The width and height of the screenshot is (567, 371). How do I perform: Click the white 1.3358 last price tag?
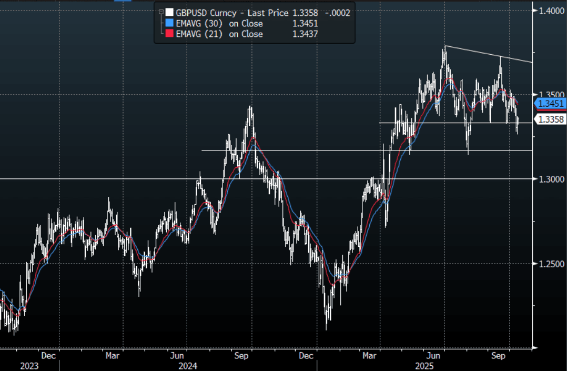[x=550, y=119]
